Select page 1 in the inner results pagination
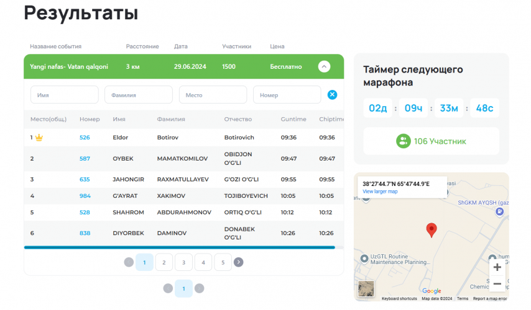 click(x=144, y=262)
